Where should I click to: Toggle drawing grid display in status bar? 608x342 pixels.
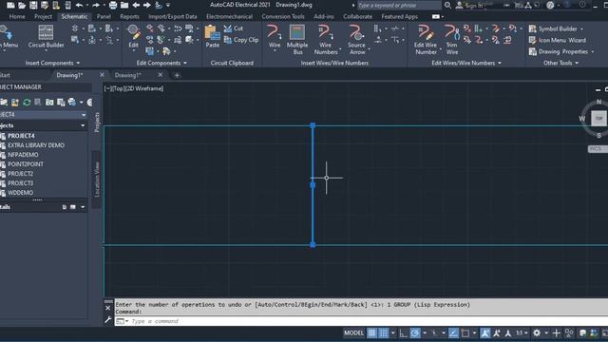click(x=371, y=332)
